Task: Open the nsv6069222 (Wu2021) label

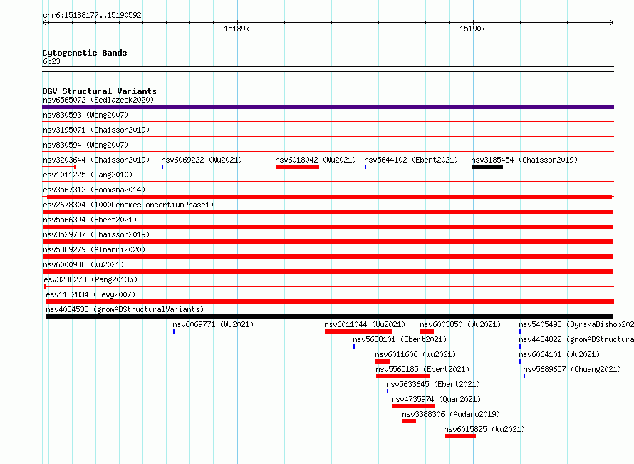Action: tap(202, 160)
